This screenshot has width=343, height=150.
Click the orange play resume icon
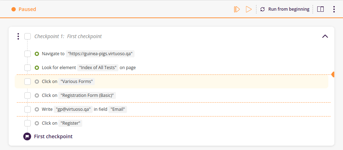click(249, 9)
